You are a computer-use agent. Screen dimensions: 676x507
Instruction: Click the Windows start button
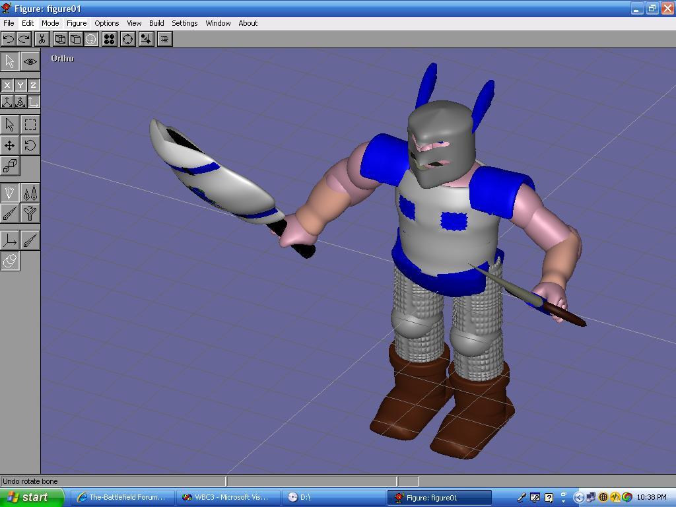(x=31, y=497)
